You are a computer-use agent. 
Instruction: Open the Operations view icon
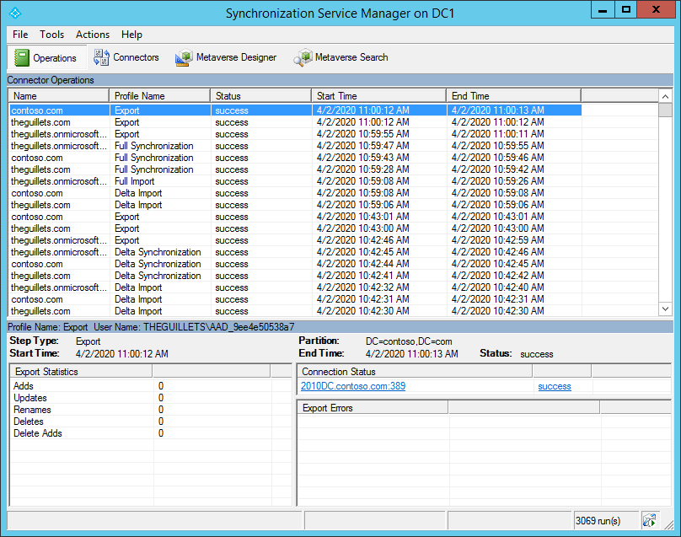click(46, 57)
